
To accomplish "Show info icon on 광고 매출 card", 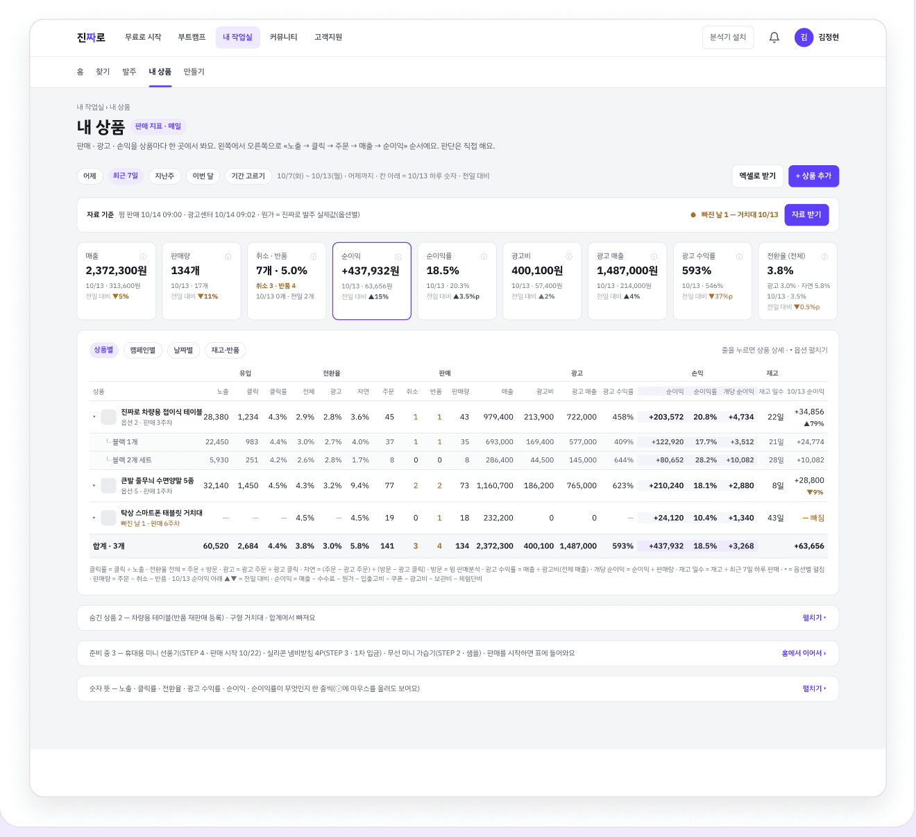I will point(654,256).
